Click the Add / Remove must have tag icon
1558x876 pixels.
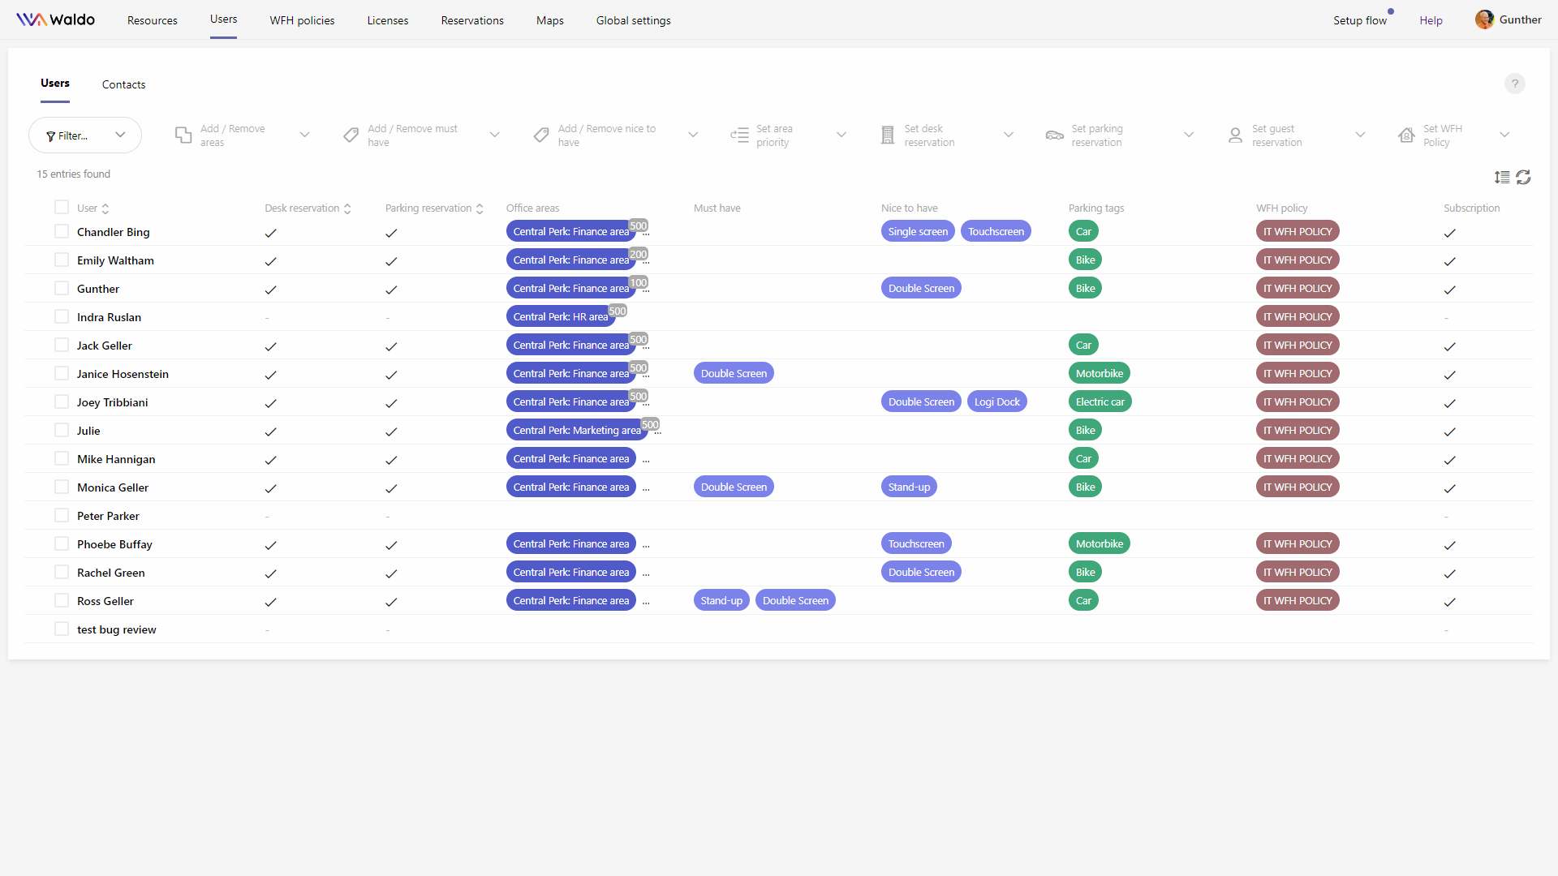pyautogui.click(x=351, y=135)
